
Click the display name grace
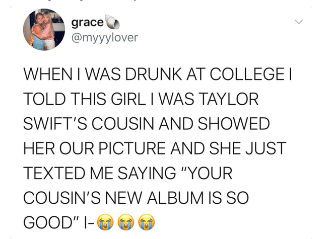tap(87, 23)
